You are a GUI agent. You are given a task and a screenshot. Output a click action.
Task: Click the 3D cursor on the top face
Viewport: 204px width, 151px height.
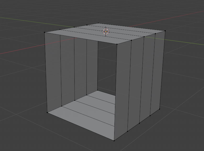point(106,32)
